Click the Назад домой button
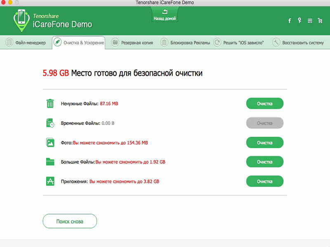 pyautogui.click(x=165, y=15)
